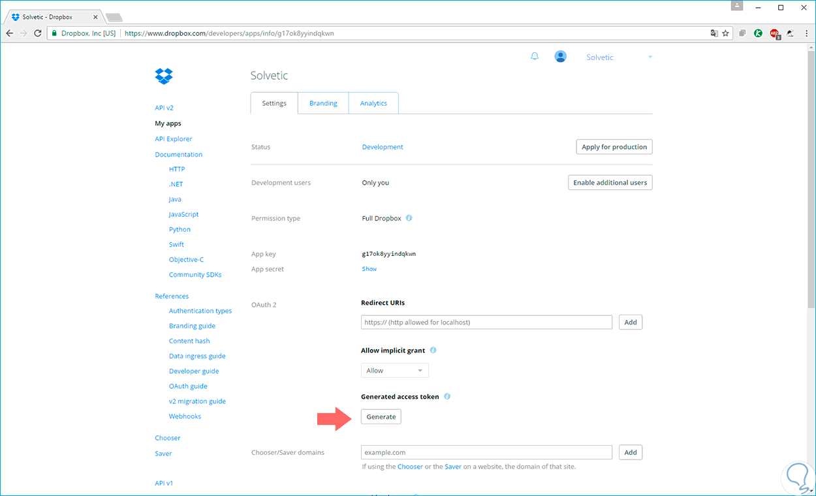This screenshot has width=816, height=496.
Task: Close the Solvetic - Dropbox tab
Action: [x=95, y=17]
